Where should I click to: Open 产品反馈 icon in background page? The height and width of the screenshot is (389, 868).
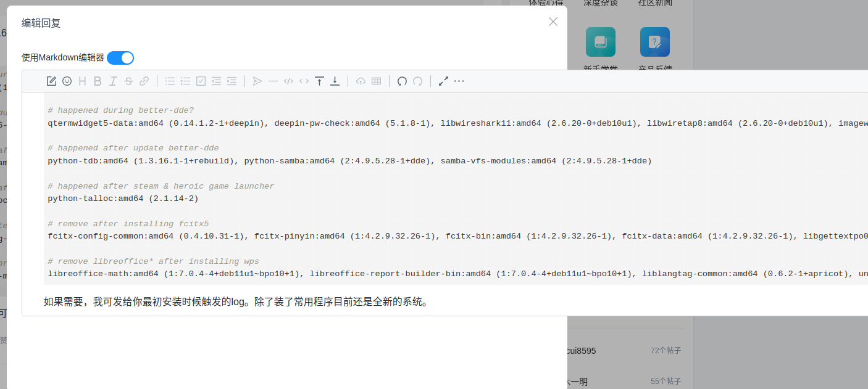(x=655, y=42)
